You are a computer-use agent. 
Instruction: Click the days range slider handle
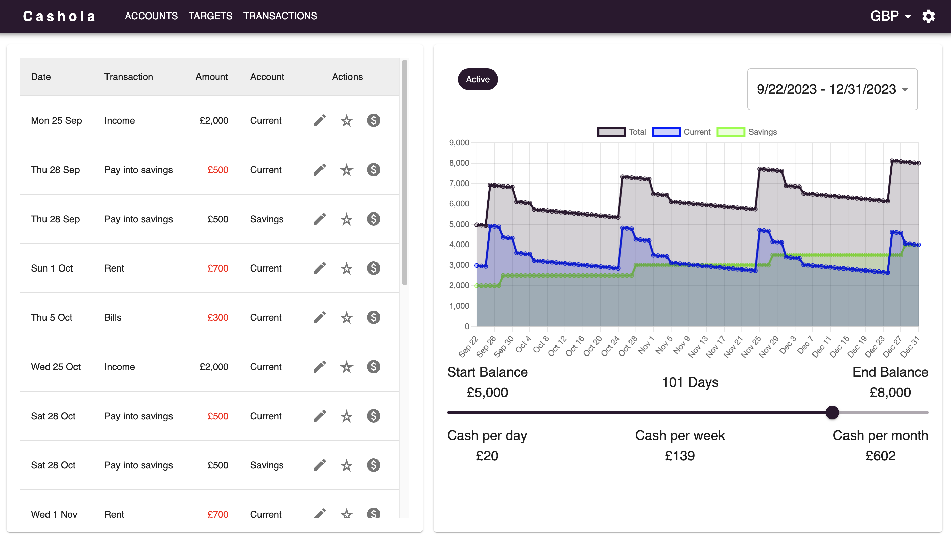coord(832,413)
